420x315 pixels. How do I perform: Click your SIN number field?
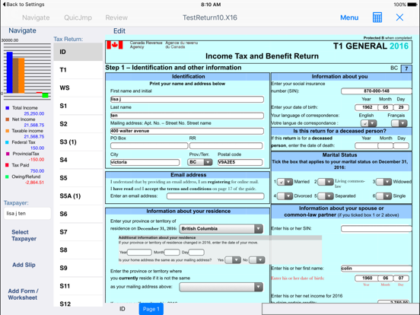[377, 91]
